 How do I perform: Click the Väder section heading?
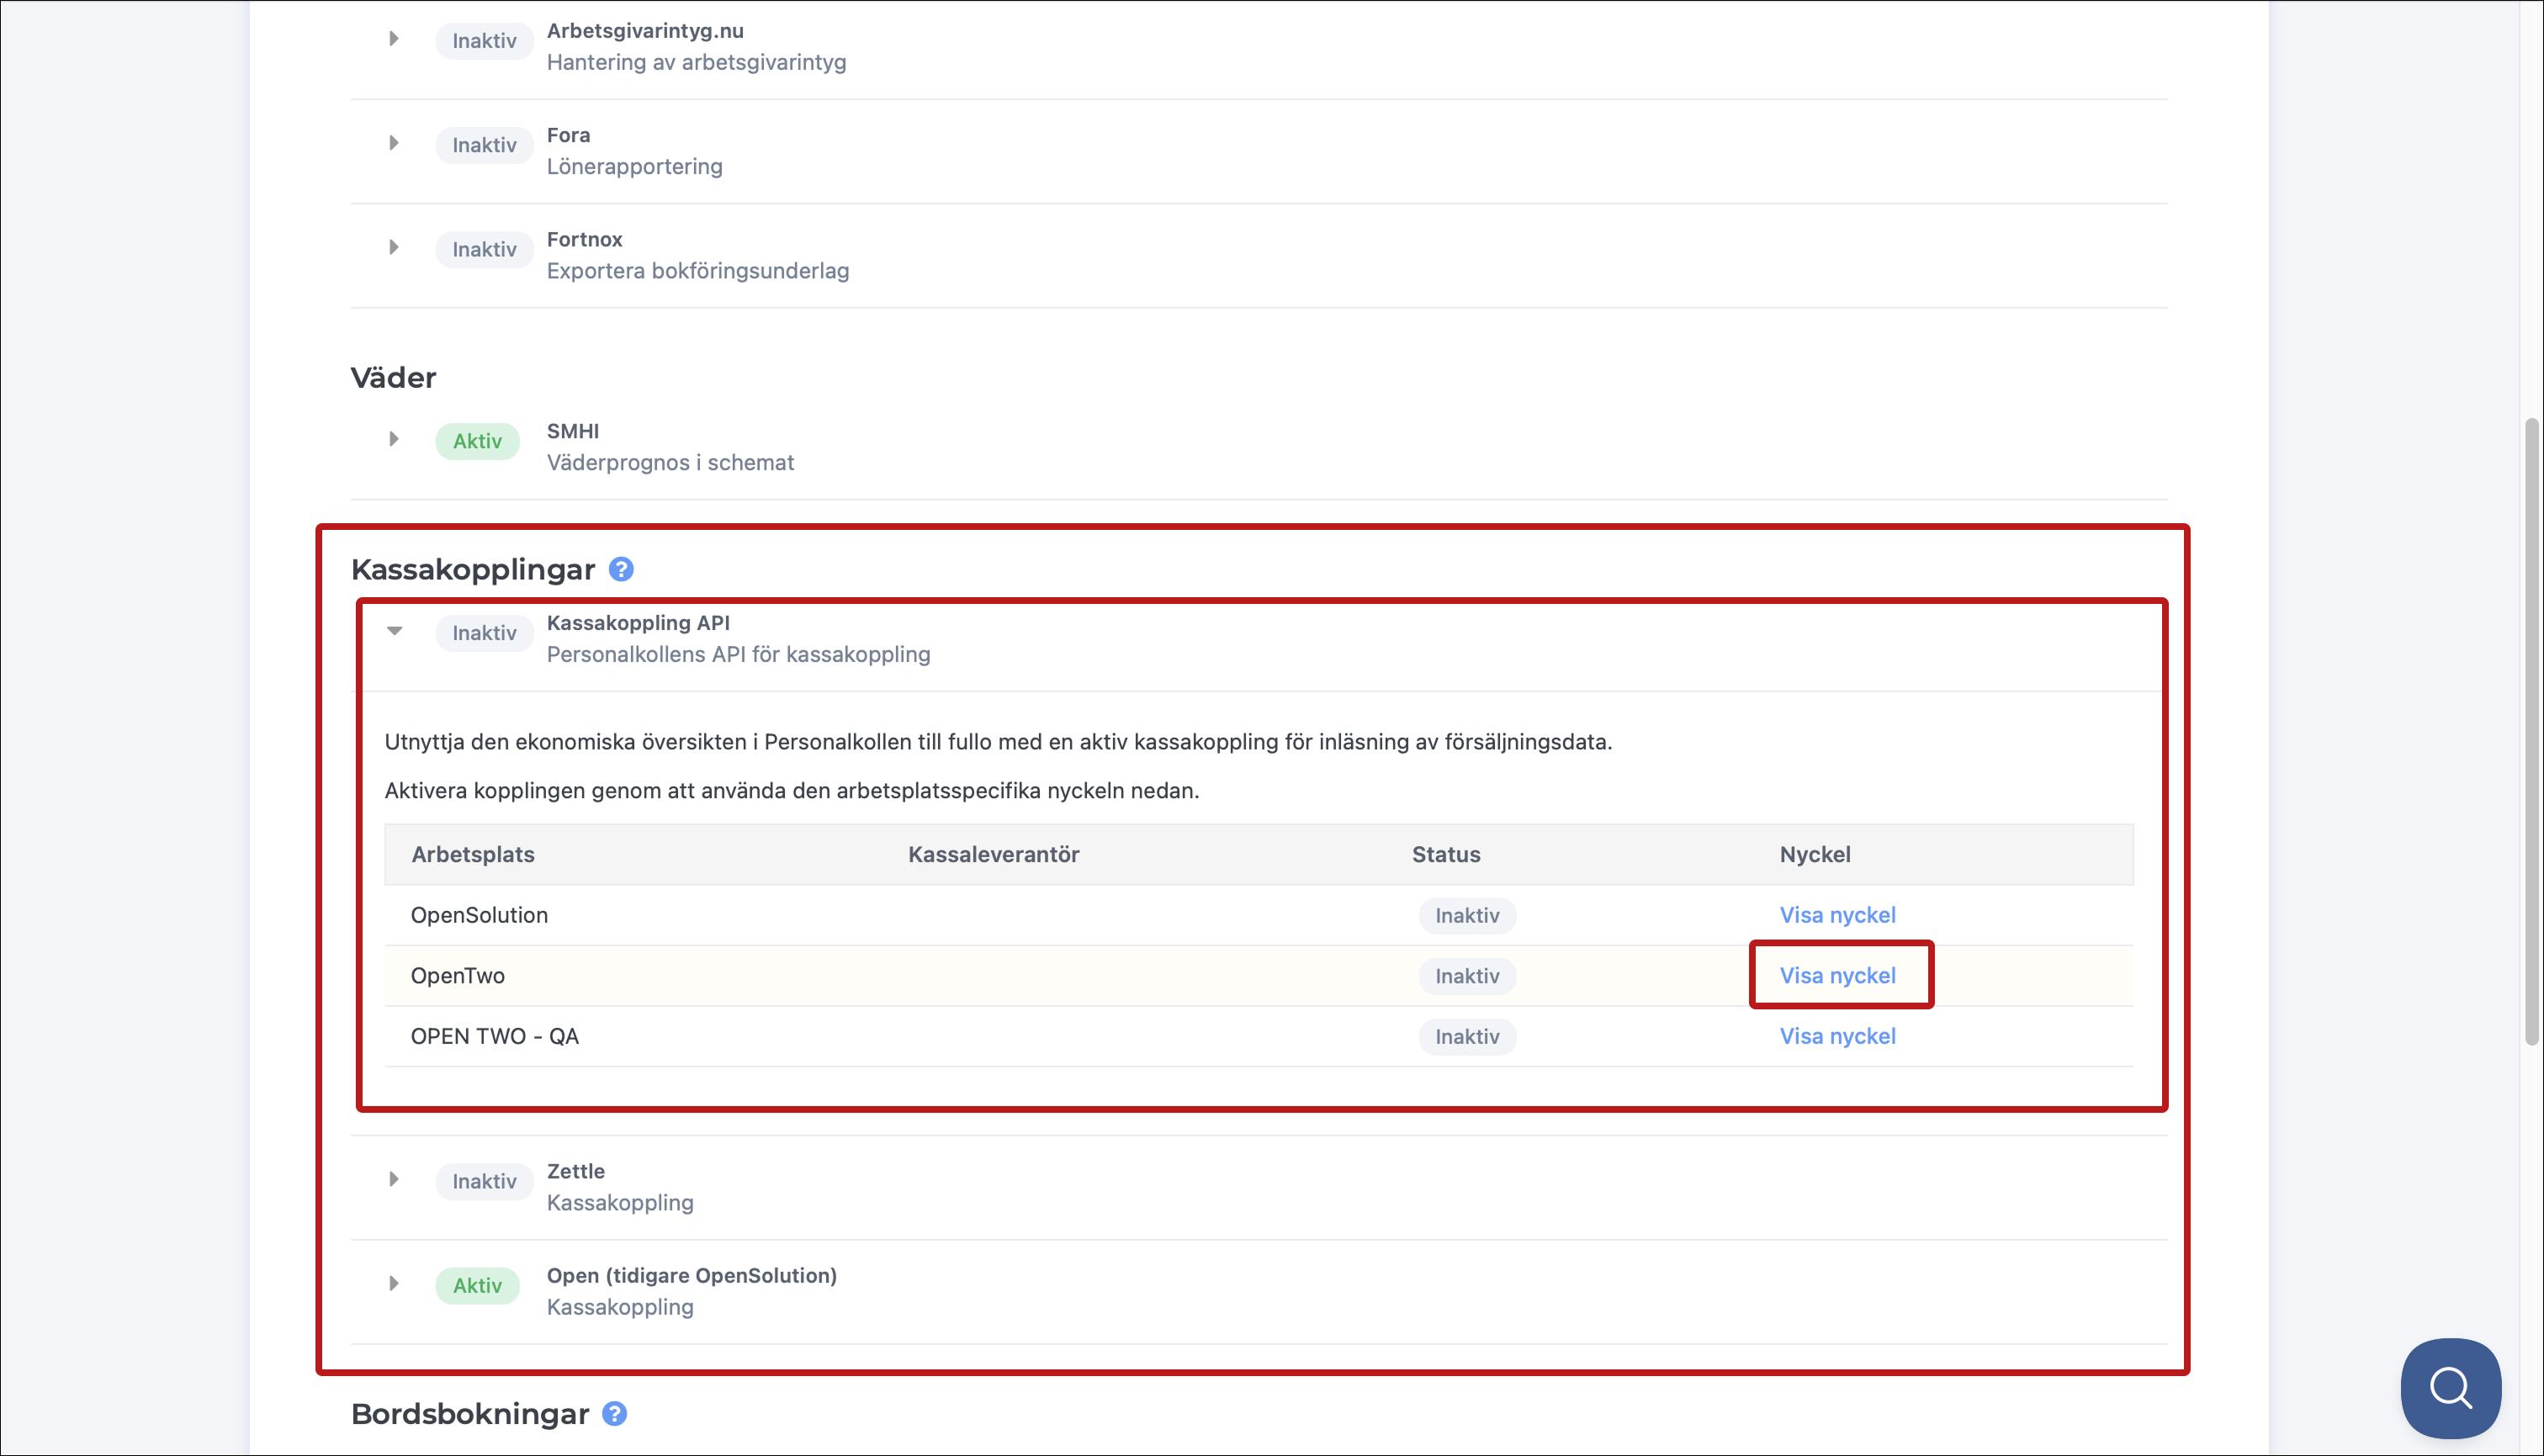tap(393, 377)
